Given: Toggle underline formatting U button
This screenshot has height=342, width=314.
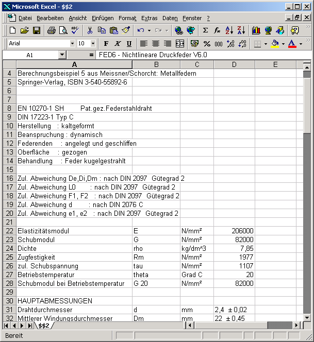Looking at the screenshot, I should point(129,44).
